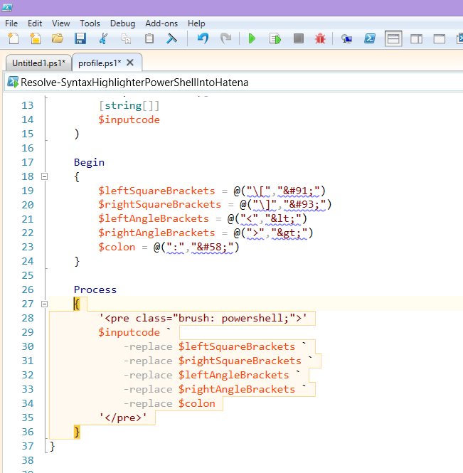Click the closing '</pre>' string on line 35
Viewport: 463px width, 473px height.
123,418
